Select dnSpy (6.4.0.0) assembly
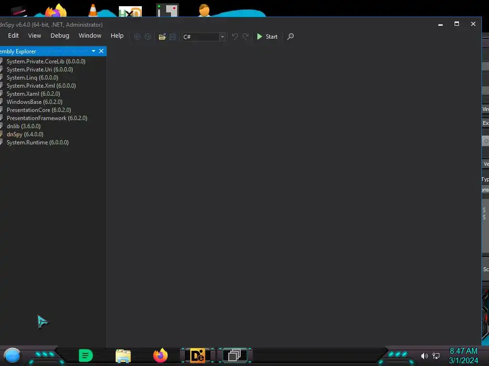 pos(25,134)
